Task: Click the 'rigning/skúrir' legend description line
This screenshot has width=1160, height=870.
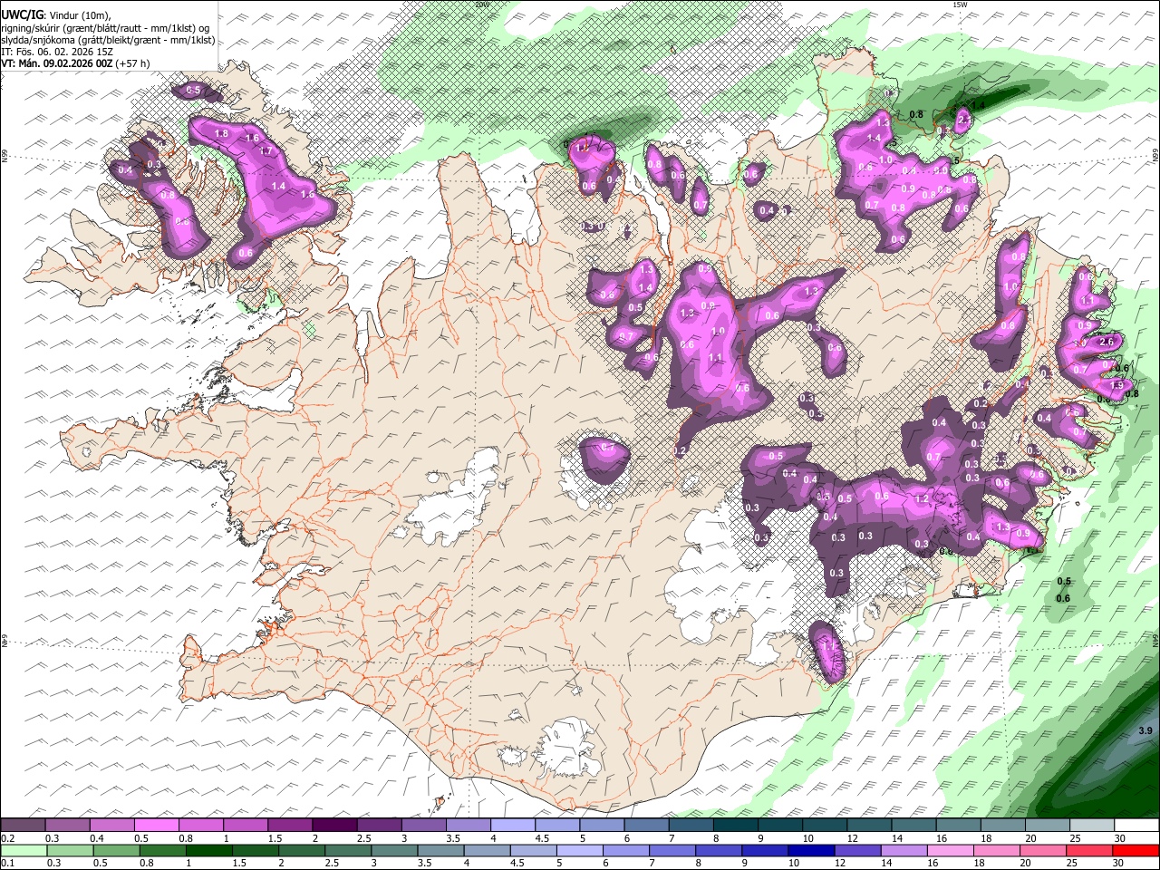Action: point(105,28)
